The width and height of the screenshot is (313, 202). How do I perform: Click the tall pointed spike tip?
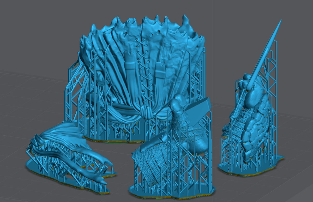280,22
